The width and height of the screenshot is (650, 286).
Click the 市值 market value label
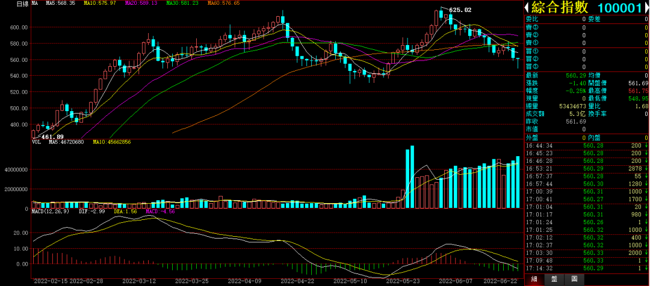[532, 129]
